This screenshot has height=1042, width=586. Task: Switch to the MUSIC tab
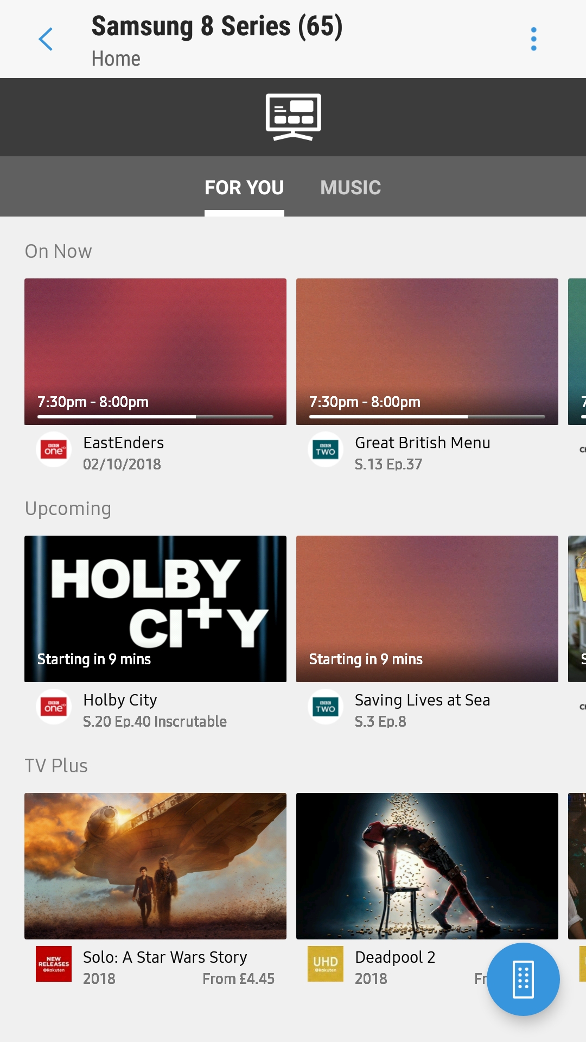tap(351, 188)
